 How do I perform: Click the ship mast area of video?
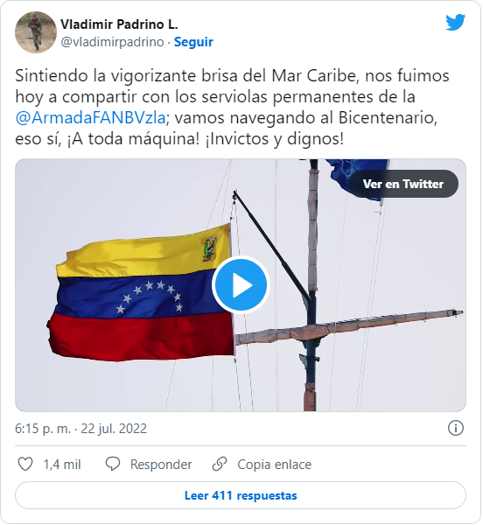313,284
